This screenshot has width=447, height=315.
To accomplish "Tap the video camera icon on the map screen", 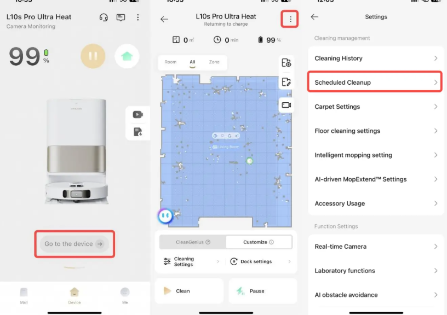I will [286, 104].
